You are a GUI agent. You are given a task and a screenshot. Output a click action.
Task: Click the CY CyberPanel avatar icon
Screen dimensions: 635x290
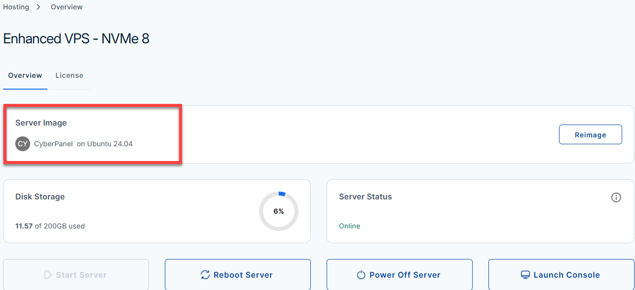pos(23,144)
